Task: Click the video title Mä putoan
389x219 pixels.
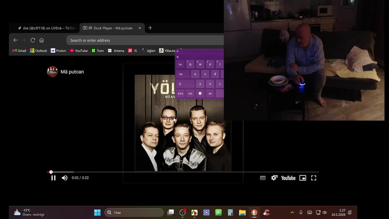Action: coord(72,72)
